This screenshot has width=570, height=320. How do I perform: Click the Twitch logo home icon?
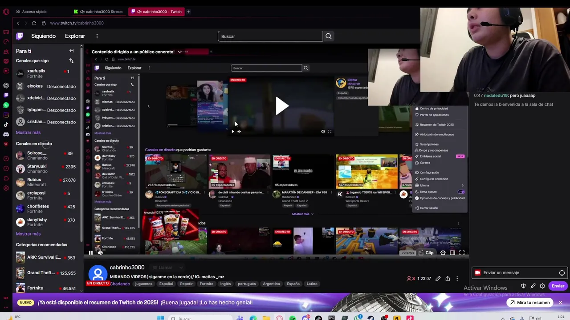[20, 36]
